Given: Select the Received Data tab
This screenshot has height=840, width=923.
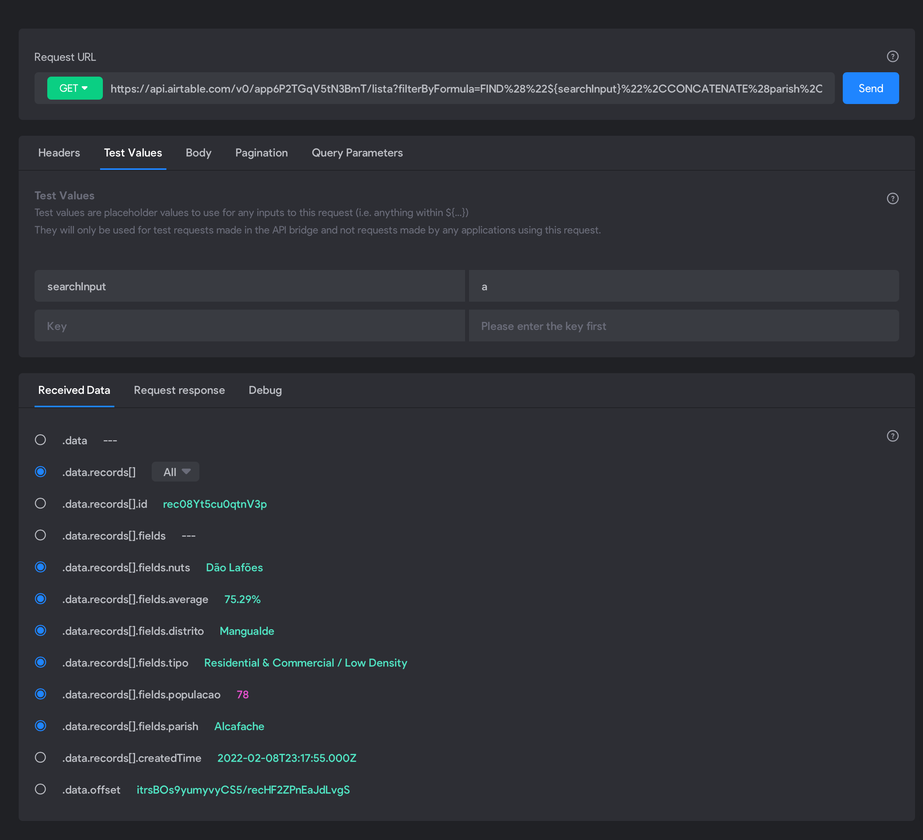Looking at the screenshot, I should tap(74, 390).
